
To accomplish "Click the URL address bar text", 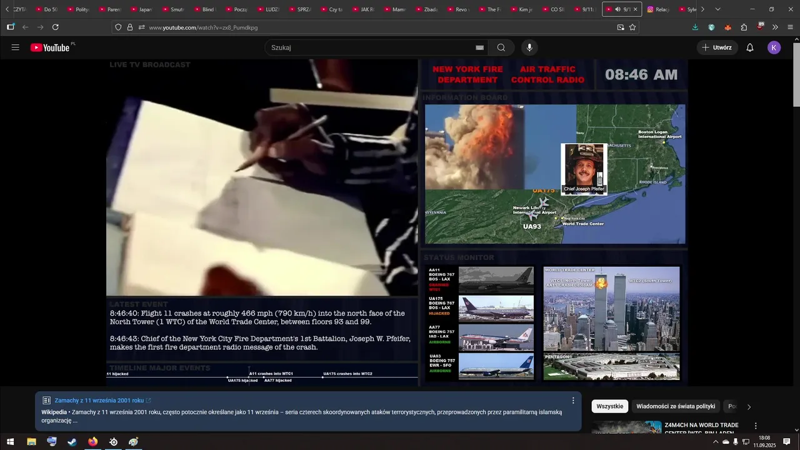I will point(203,27).
